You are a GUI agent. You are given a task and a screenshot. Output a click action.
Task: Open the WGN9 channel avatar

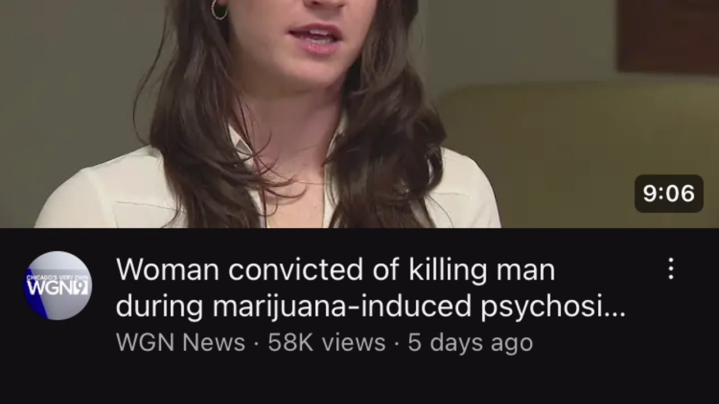point(57,285)
